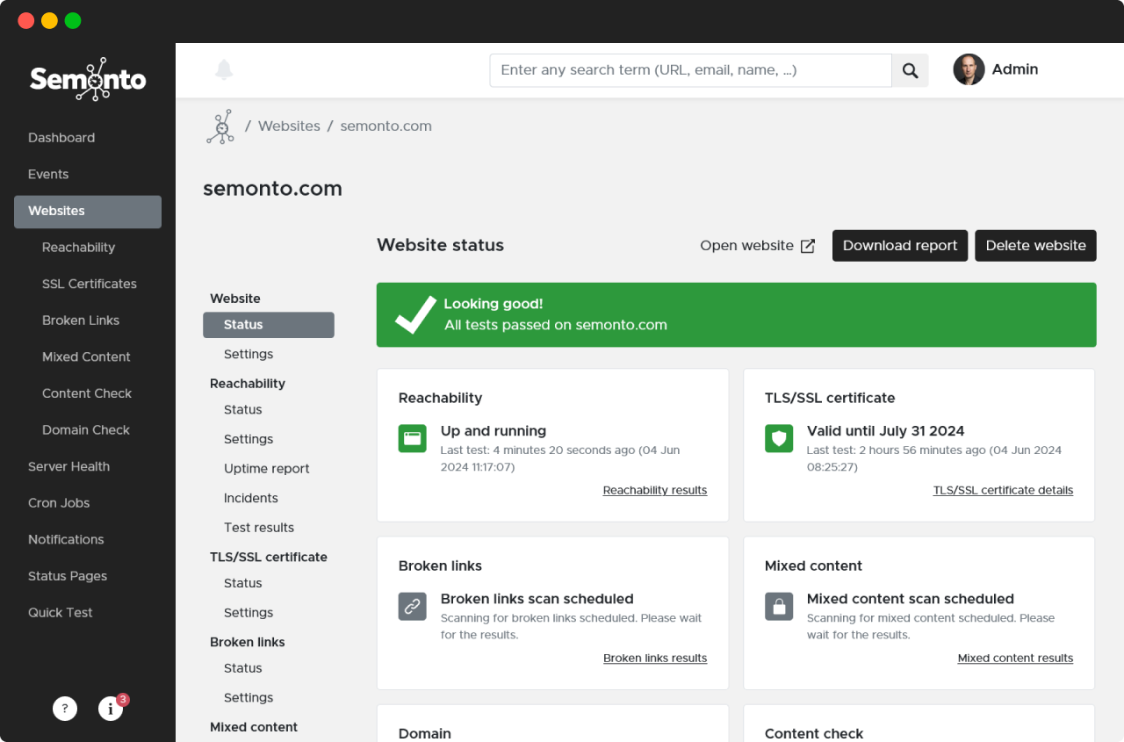Click the Reachability browser window status icon
The width and height of the screenshot is (1124, 742).
pyautogui.click(x=412, y=438)
